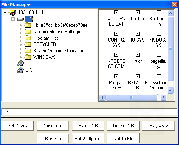The width and height of the screenshot is (179, 145).
Task: Click the horizontal scrollbar thumb in file list
Action: [x=132, y=97]
